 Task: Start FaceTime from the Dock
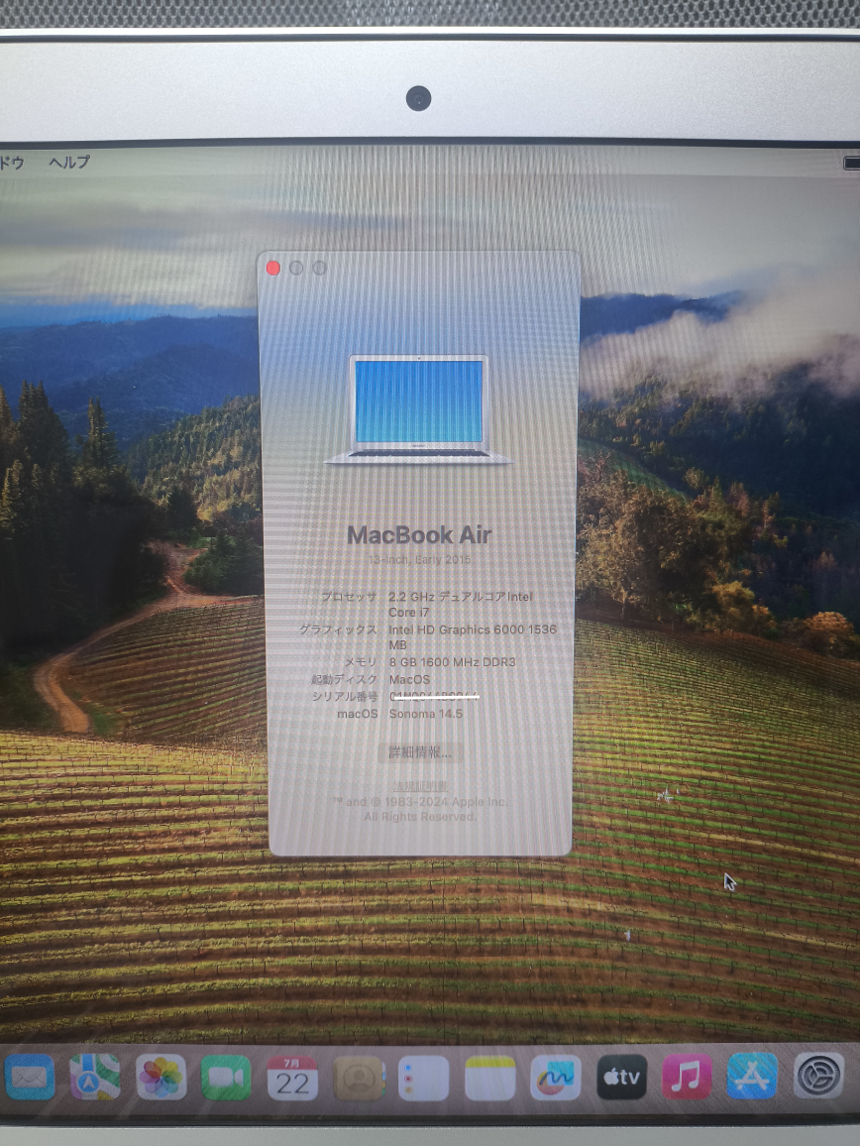[227, 1077]
